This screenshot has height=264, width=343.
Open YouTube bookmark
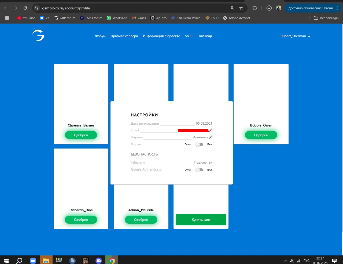pyautogui.click(x=26, y=18)
